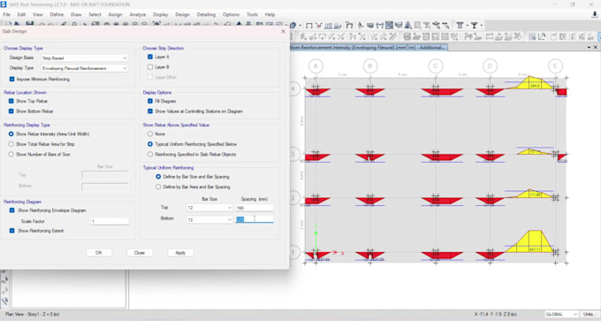Select Typical Uniform Reinforcing Specified Below

150,144
